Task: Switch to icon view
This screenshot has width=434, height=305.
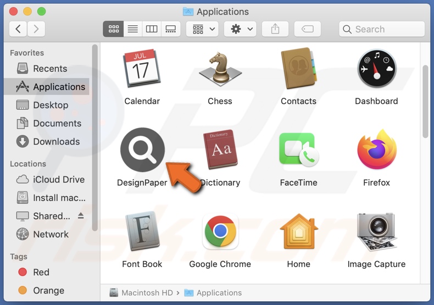Action: 113,29
